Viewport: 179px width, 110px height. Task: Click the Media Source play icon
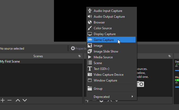pos(90,57)
